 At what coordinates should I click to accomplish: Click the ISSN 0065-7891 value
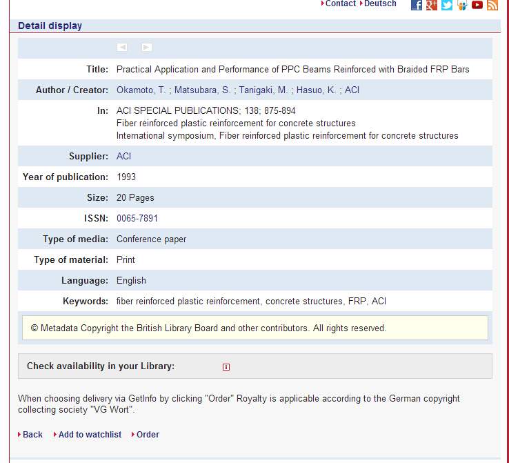[137, 218]
